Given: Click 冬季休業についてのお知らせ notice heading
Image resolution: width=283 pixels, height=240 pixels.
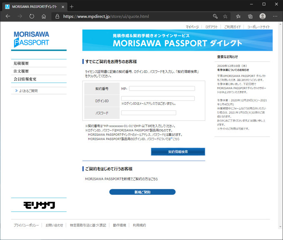Looking at the screenshot, I should 233,70.
